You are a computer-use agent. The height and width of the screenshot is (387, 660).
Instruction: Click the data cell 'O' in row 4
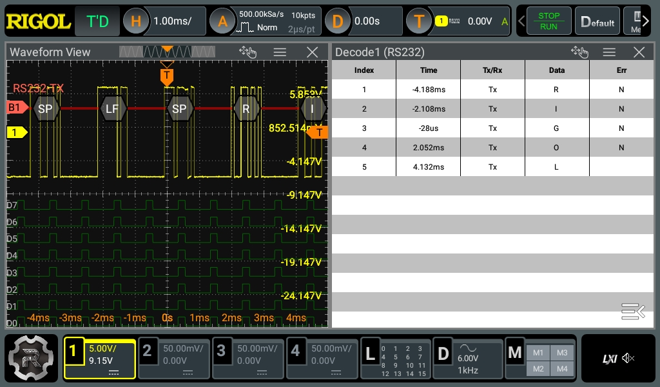tap(556, 148)
